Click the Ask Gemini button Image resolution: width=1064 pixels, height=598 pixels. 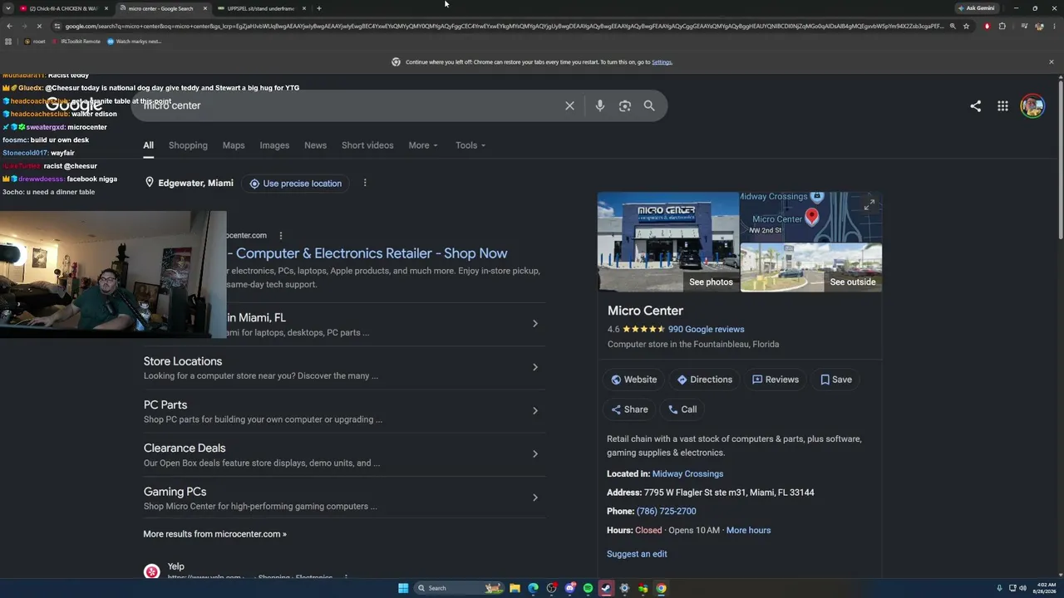pyautogui.click(x=976, y=8)
